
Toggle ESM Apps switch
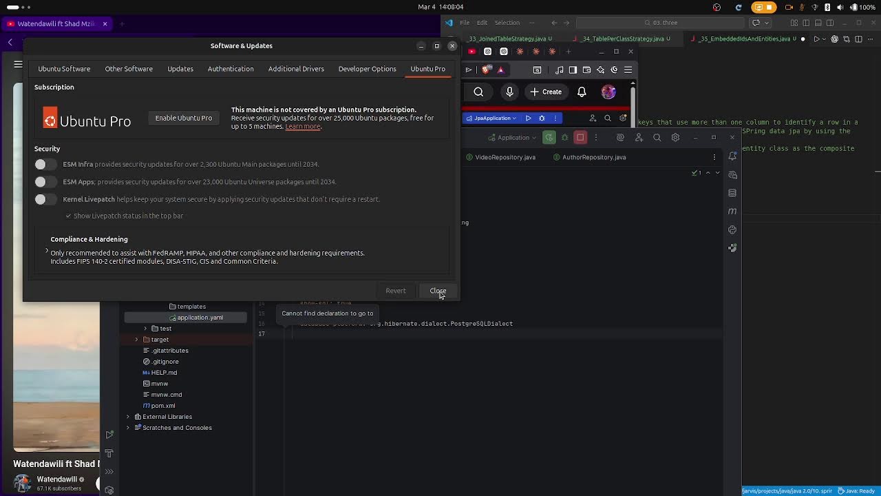45,182
